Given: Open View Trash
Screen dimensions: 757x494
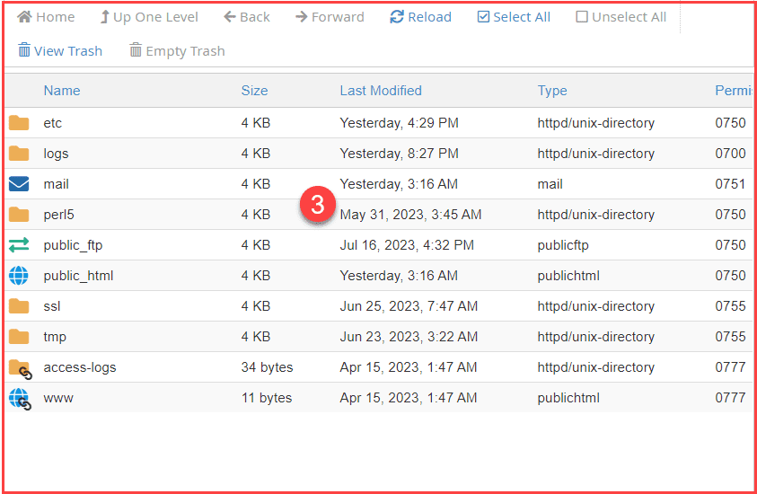Looking at the screenshot, I should (60, 51).
